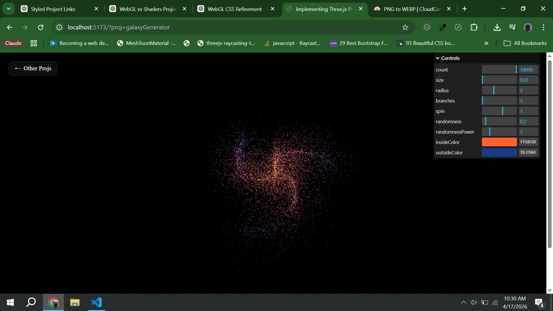Click the radius slider track
The height and width of the screenshot is (311, 553).
(x=499, y=90)
